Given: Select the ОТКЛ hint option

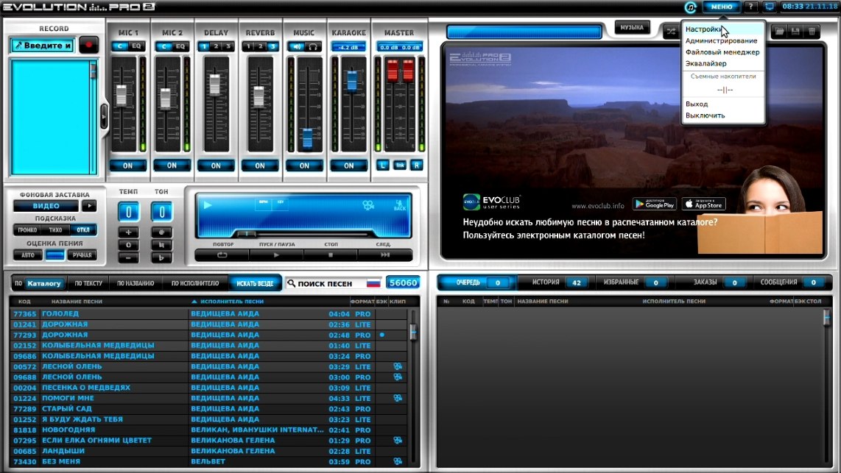Looking at the screenshot, I should click(x=83, y=230).
